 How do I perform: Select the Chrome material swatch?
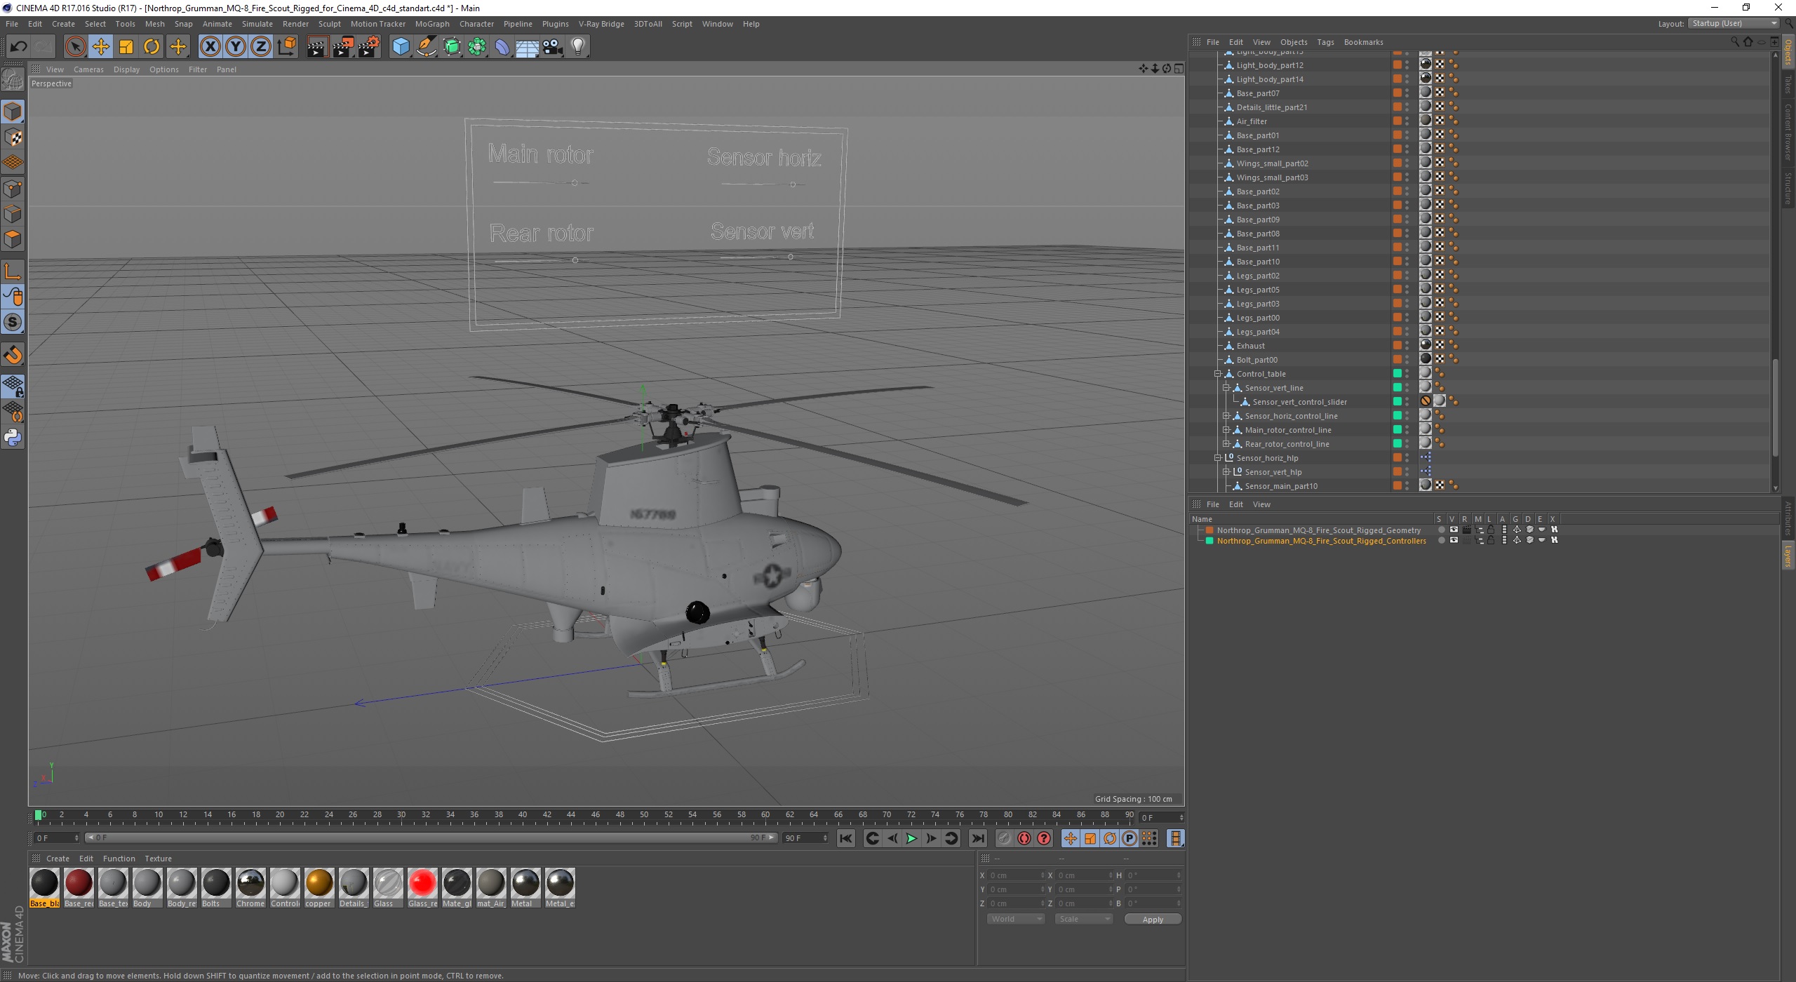pyautogui.click(x=250, y=887)
